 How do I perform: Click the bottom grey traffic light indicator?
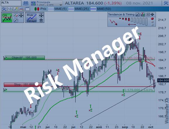click(152, 25)
